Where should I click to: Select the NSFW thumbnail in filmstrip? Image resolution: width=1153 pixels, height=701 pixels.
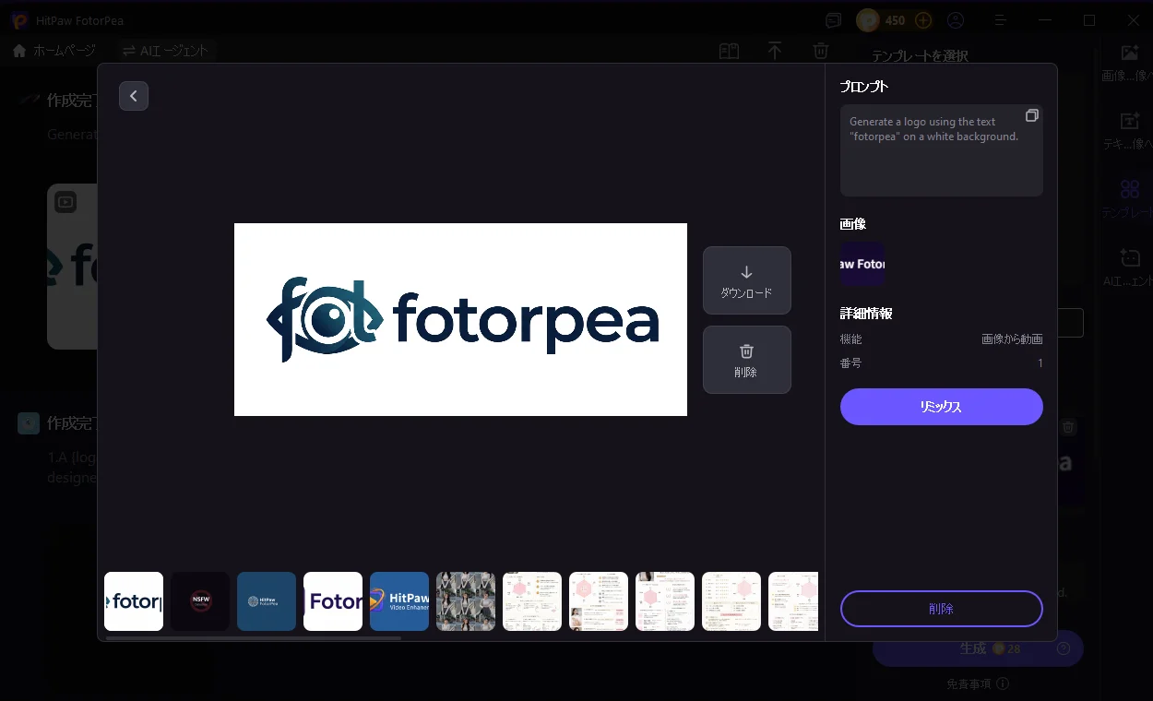coord(200,601)
